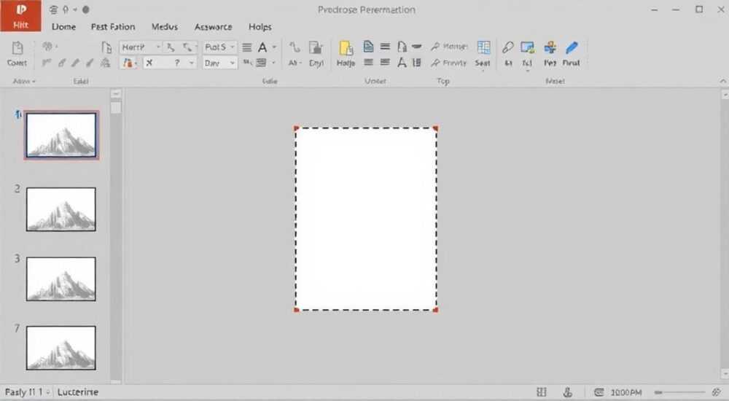This screenshot has height=401, width=729.
Task: Click the Fez people icon
Action: pos(550,47)
